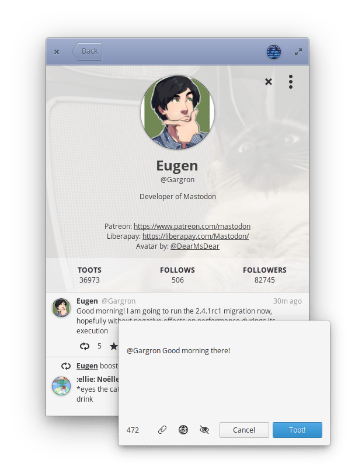Screen dimensions: 355x470
Task: Cancel the reply composer
Action: [244, 430]
